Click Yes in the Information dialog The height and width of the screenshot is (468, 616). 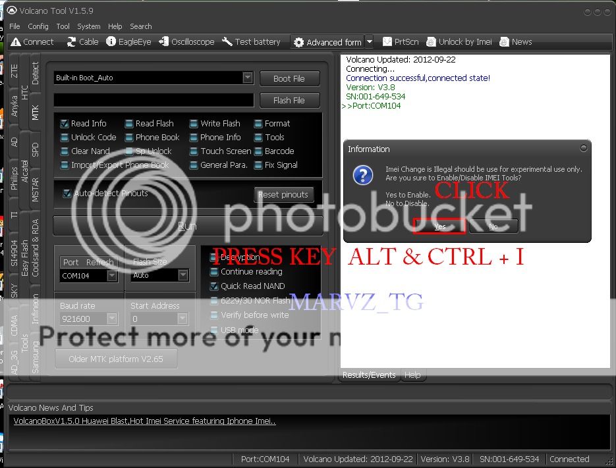pyautogui.click(x=439, y=226)
